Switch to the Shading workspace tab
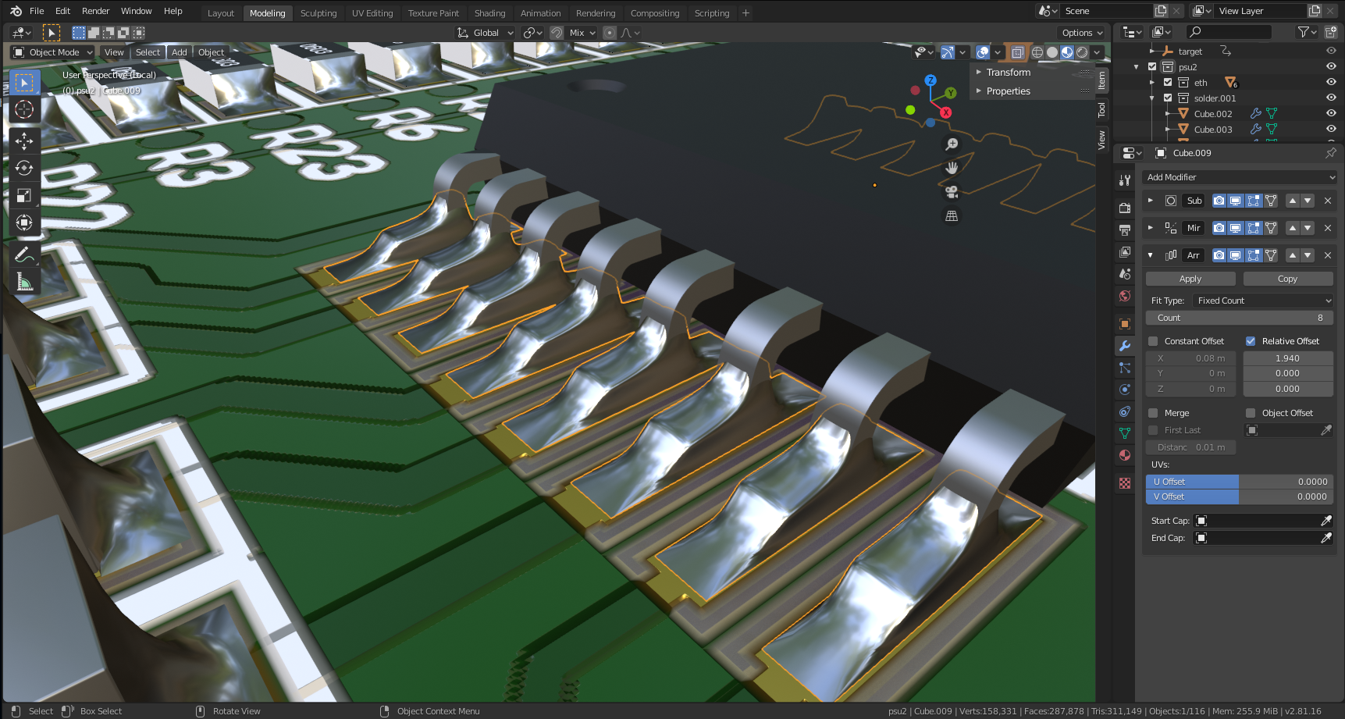This screenshot has height=719, width=1345. [x=489, y=13]
